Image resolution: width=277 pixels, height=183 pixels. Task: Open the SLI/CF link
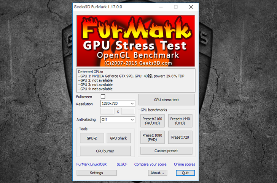coord(122,164)
